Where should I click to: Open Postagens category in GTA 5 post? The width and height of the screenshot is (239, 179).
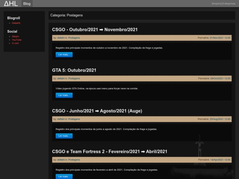74,78
